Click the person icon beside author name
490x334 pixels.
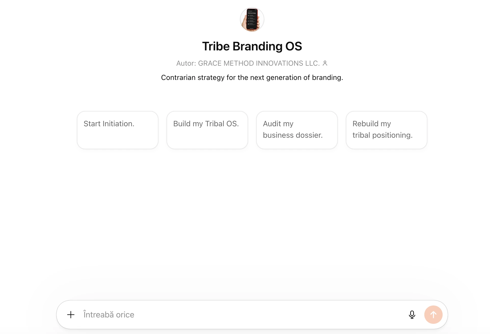pos(325,63)
